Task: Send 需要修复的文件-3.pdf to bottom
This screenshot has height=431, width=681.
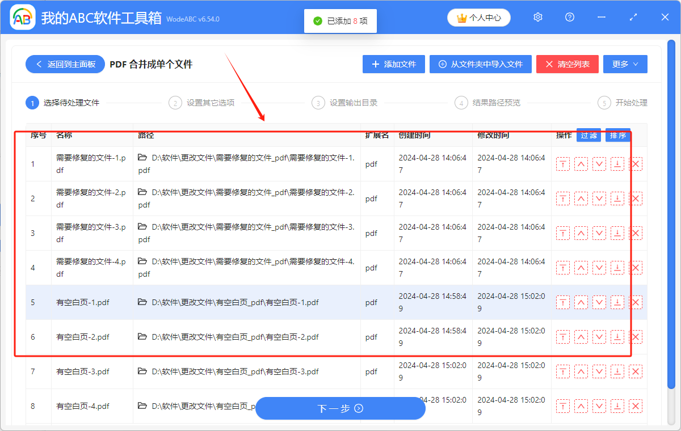Action: pyautogui.click(x=617, y=233)
